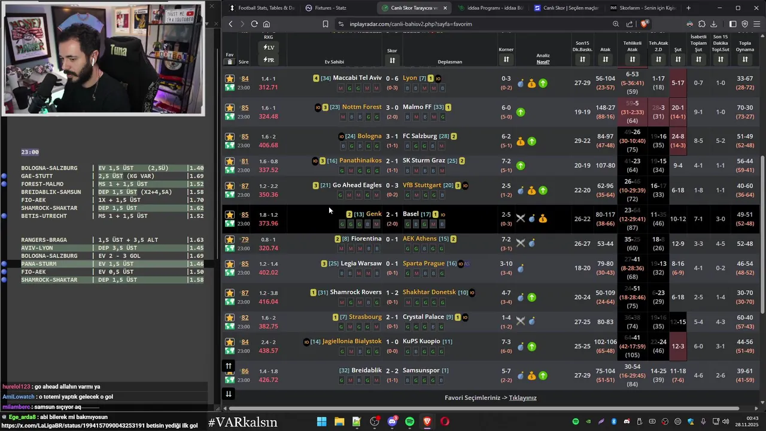Go back in browser history

(231, 24)
